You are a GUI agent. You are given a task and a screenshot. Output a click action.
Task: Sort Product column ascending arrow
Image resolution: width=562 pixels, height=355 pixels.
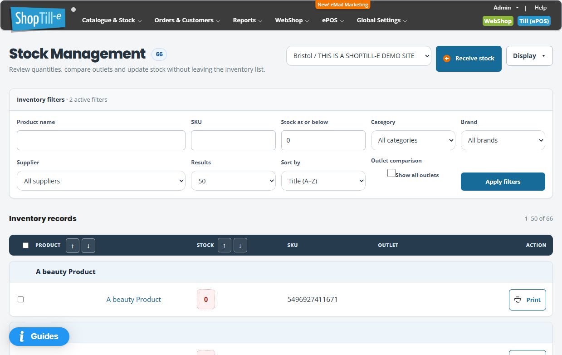pos(73,245)
